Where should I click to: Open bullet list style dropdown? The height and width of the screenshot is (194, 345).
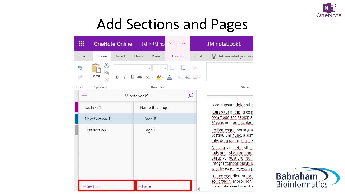177,68
